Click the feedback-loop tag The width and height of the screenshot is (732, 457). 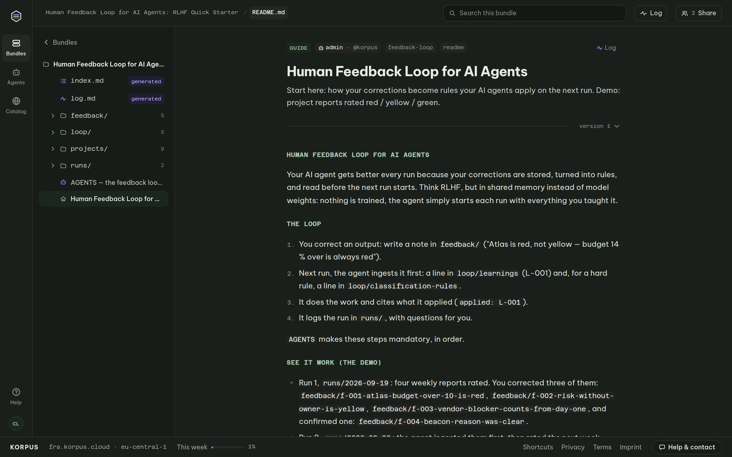pyautogui.click(x=410, y=47)
